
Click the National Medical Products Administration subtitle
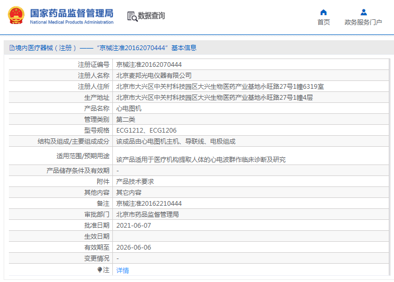pos(72,22)
